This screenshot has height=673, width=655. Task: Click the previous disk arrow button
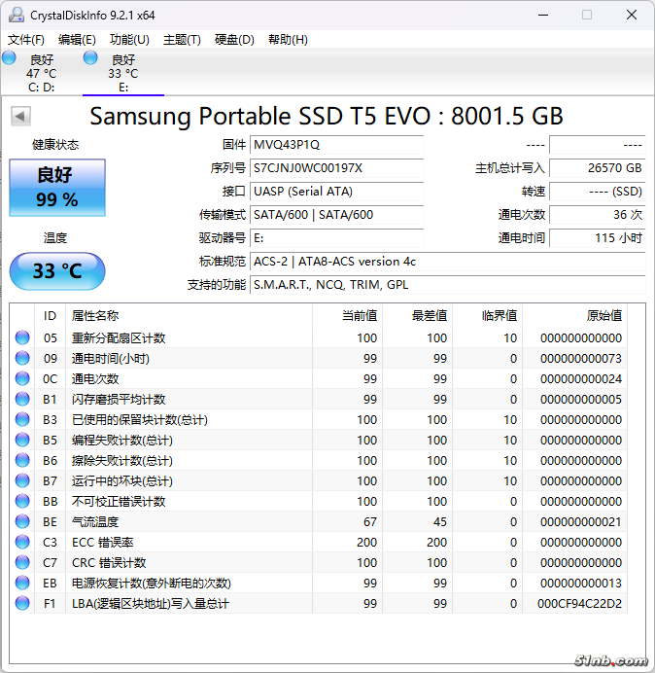point(20,117)
